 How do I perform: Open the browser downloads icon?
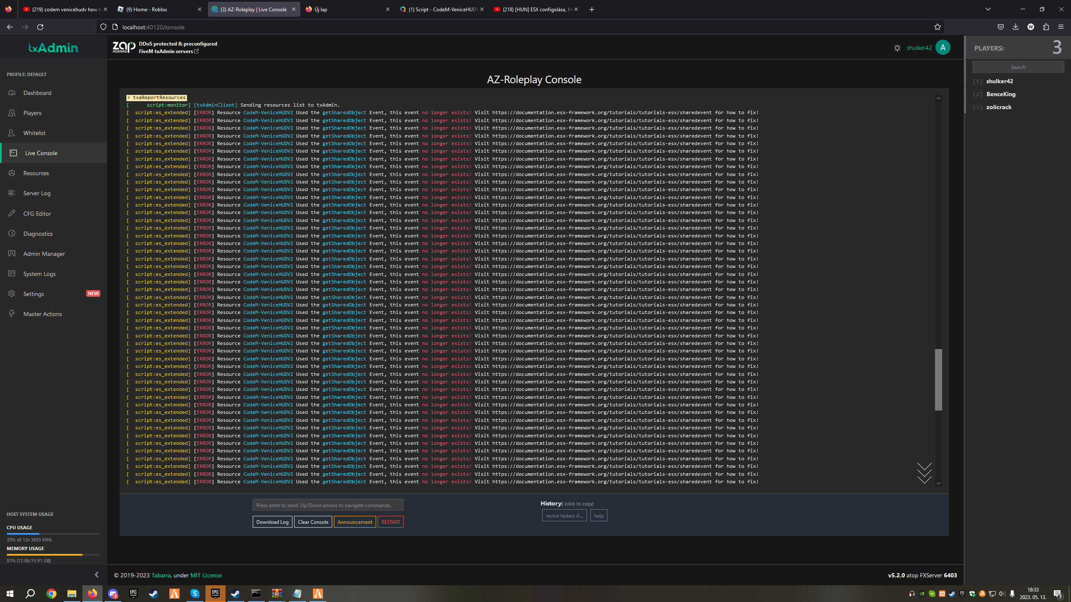1015,27
